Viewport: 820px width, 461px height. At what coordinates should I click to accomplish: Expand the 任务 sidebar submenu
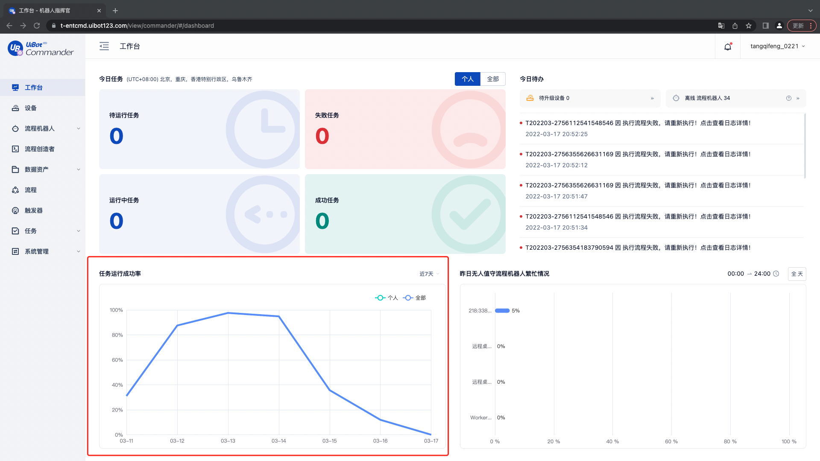(79, 231)
